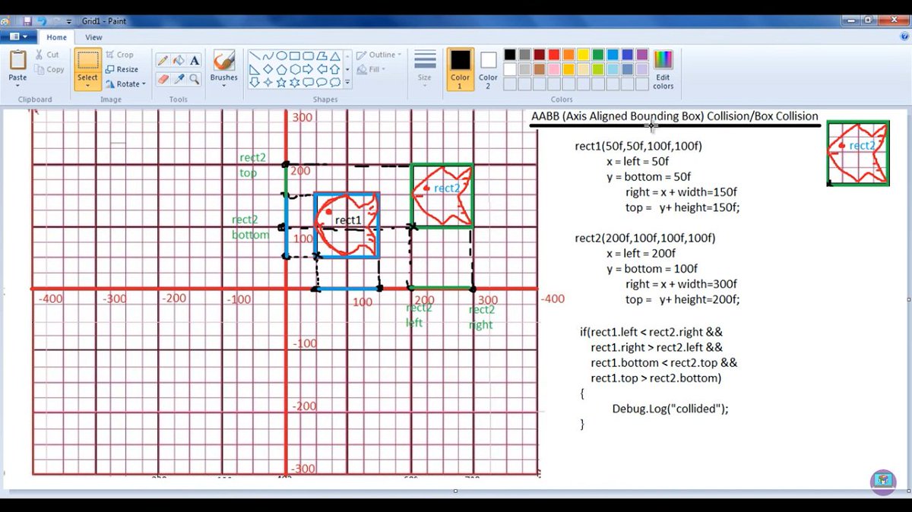
Task: Click the round icon at bottom-right corner
Action: tap(882, 481)
